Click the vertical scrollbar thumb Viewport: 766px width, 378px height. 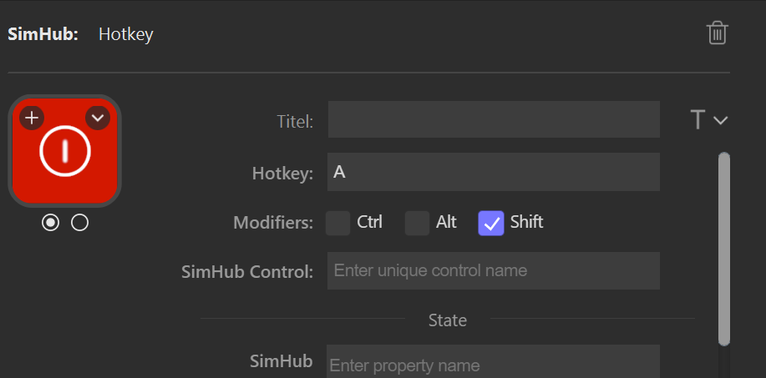pyautogui.click(x=724, y=249)
